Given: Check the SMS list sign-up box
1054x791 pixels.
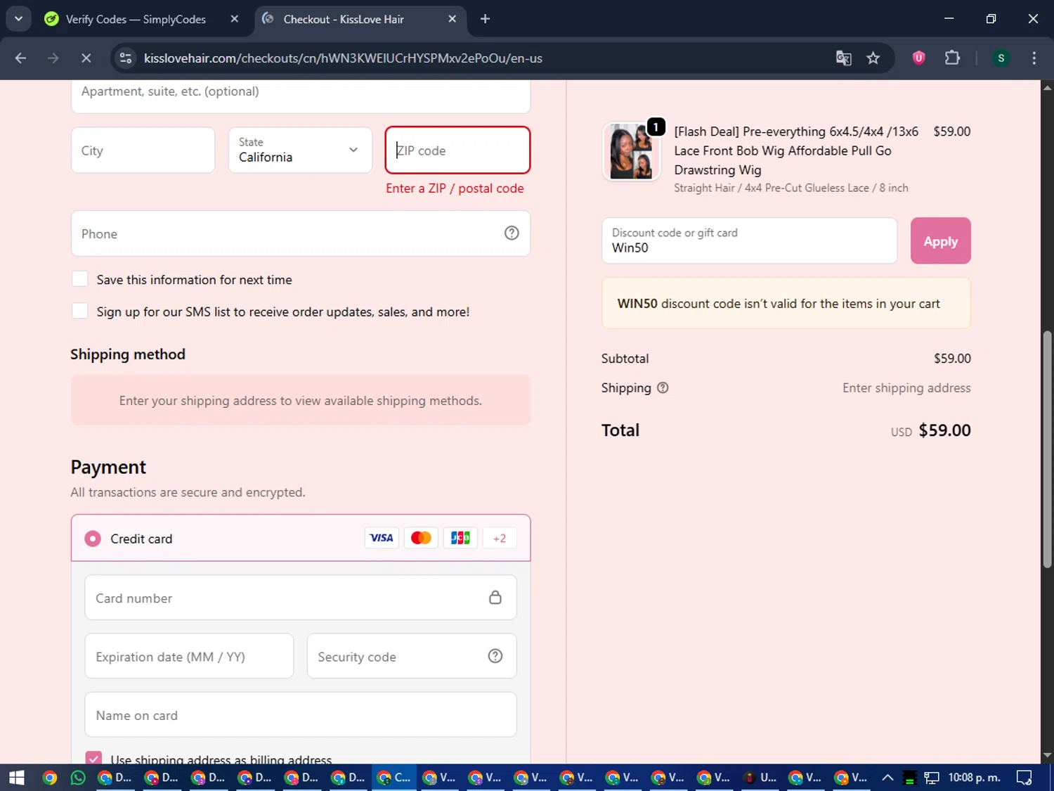Looking at the screenshot, I should pos(80,311).
